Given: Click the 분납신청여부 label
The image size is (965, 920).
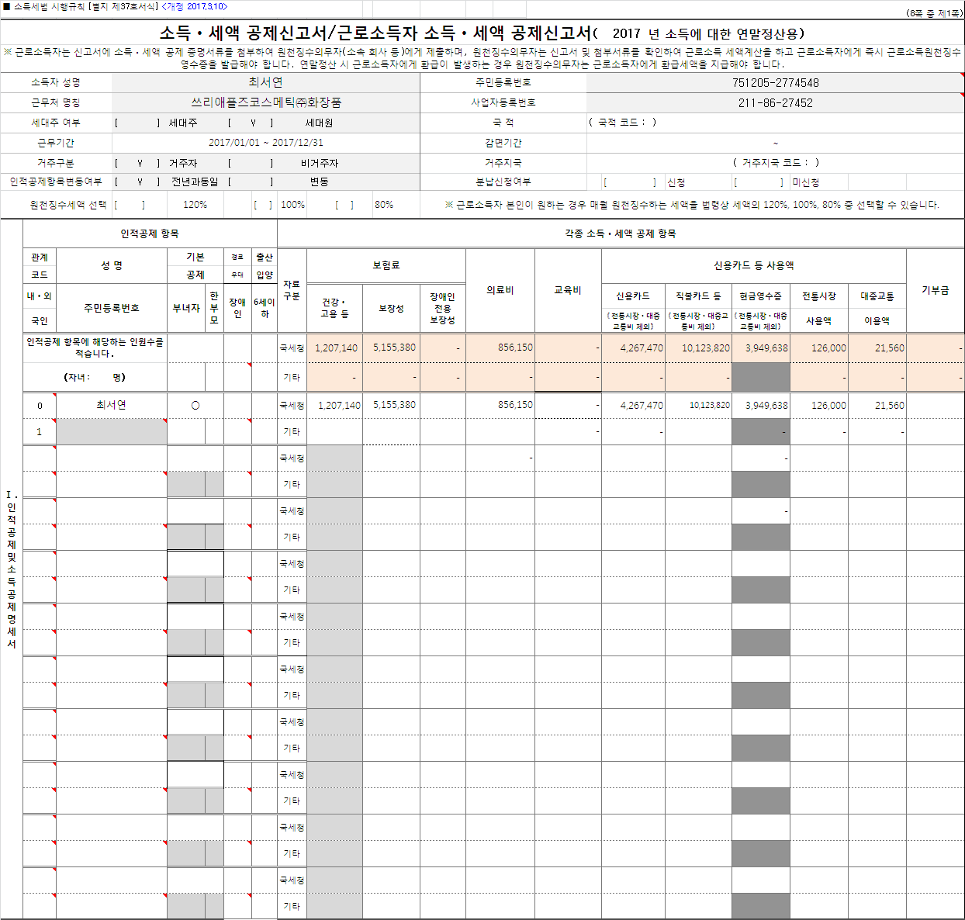Looking at the screenshot, I should 503,182.
